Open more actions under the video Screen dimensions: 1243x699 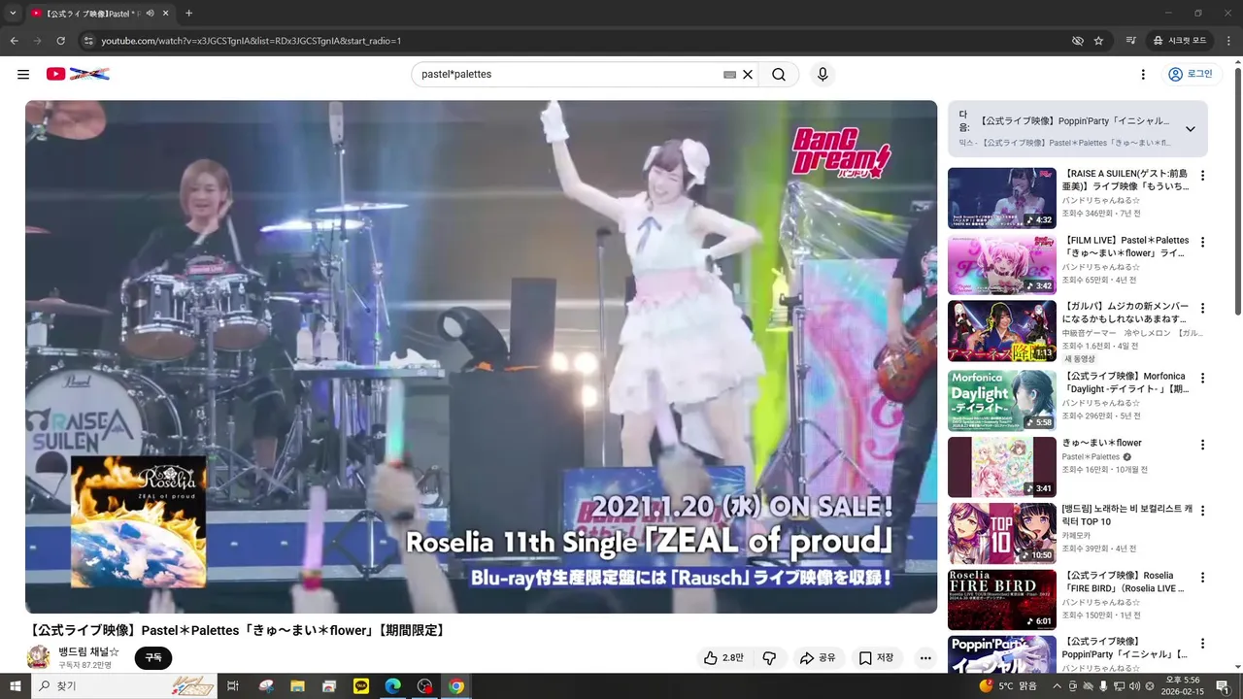pos(925,658)
